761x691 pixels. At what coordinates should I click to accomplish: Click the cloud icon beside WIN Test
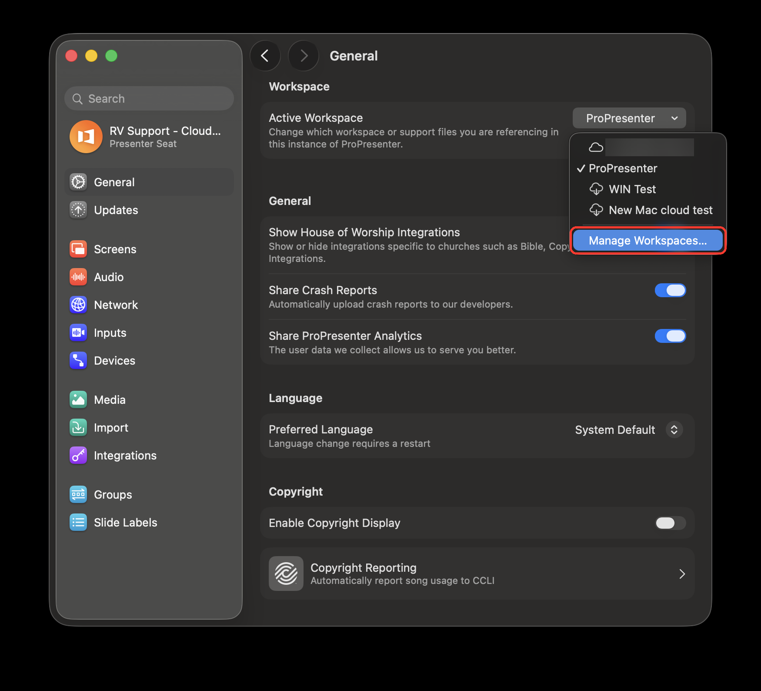tap(596, 189)
